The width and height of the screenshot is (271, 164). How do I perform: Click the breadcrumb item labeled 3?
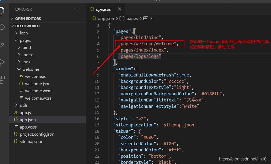pos(151,18)
